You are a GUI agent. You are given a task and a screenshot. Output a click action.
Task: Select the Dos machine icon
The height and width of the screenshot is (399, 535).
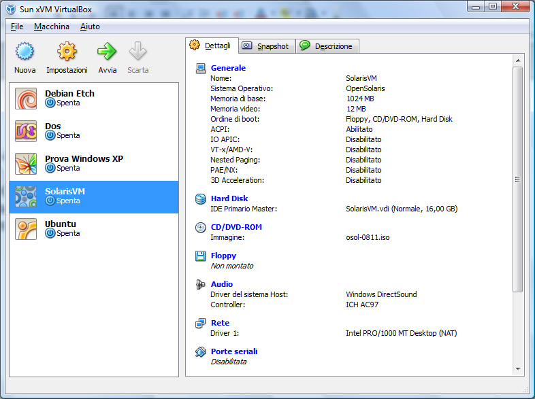tap(26, 131)
